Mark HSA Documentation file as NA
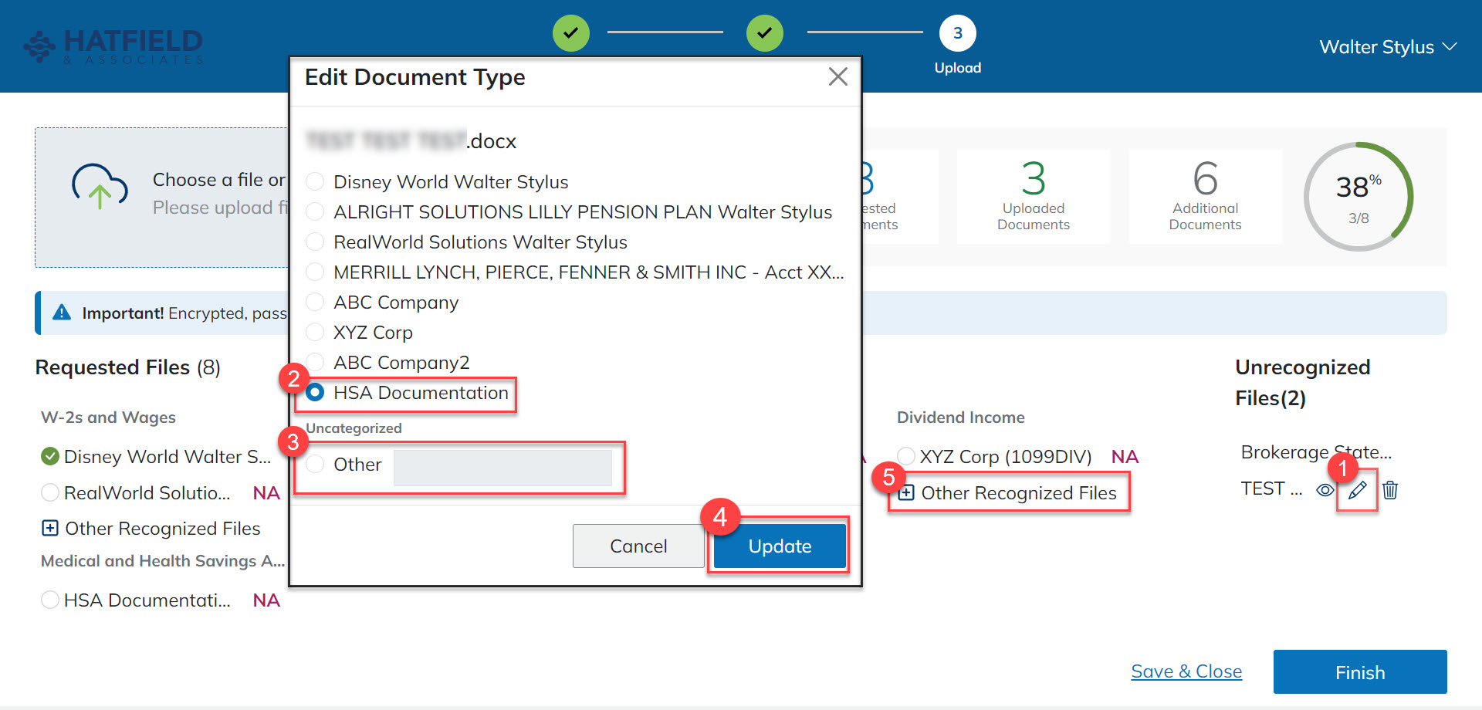The width and height of the screenshot is (1482, 710). click(266, 600)
